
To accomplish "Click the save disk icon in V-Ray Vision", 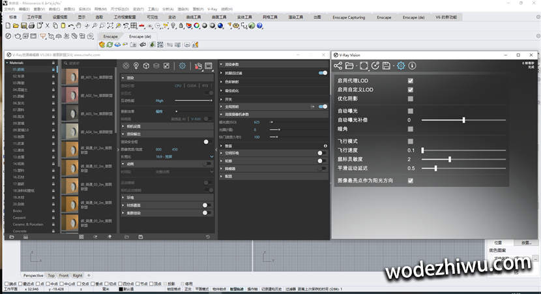I will pos(387,66).
